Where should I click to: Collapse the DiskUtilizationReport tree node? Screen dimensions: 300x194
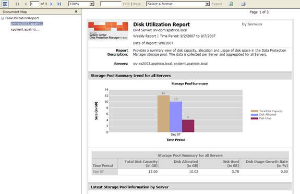coord(3,18)
